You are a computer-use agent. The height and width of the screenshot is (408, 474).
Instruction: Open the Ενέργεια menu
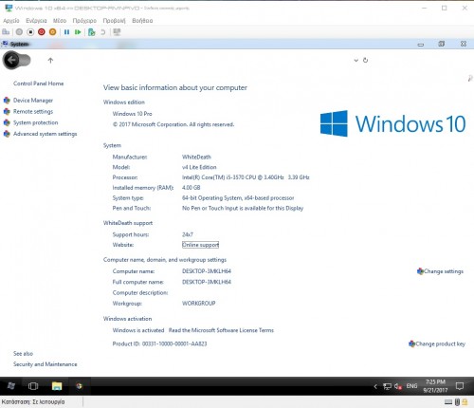pos(36,21)
